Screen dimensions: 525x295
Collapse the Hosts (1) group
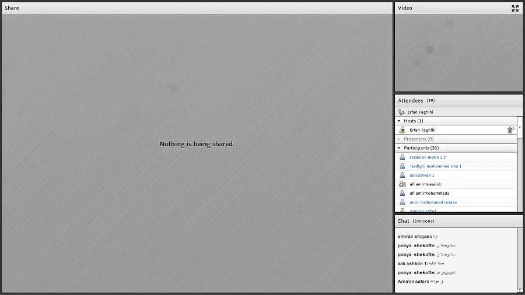399,121
